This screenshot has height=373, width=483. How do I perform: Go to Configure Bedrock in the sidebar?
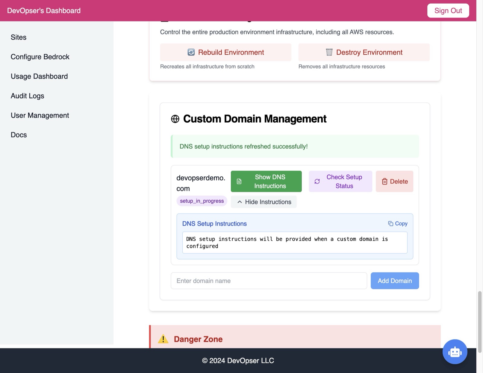coord(40,57)
